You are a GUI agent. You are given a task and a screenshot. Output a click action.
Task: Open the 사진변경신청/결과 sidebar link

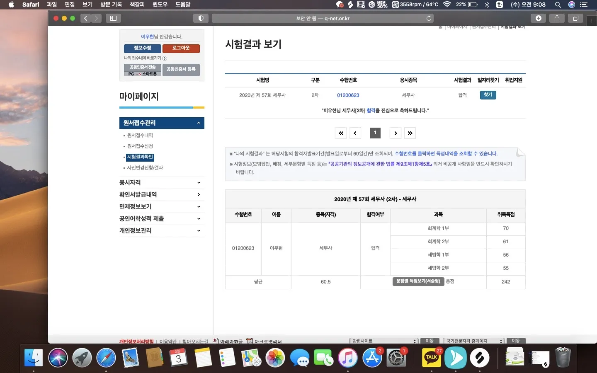click(145, 168)
